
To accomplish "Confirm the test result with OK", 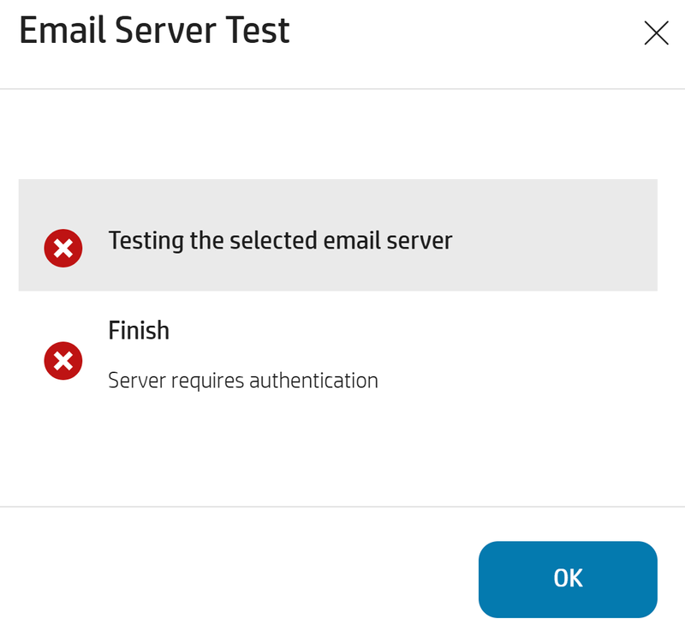I will (568, 579).
